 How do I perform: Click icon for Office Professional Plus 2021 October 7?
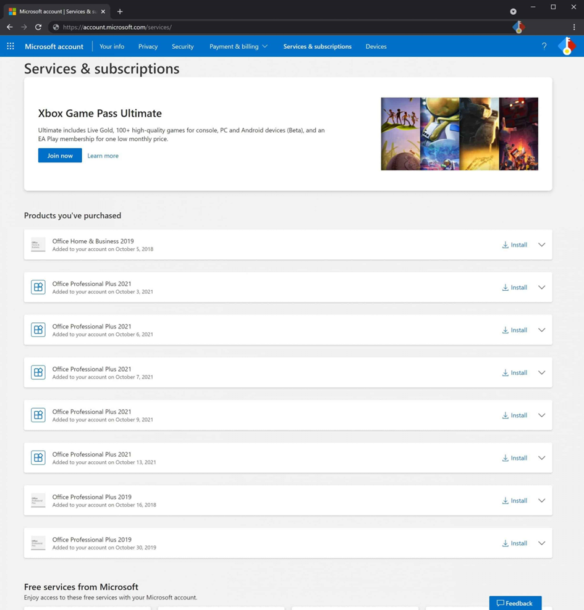click(x=38, y=372)
